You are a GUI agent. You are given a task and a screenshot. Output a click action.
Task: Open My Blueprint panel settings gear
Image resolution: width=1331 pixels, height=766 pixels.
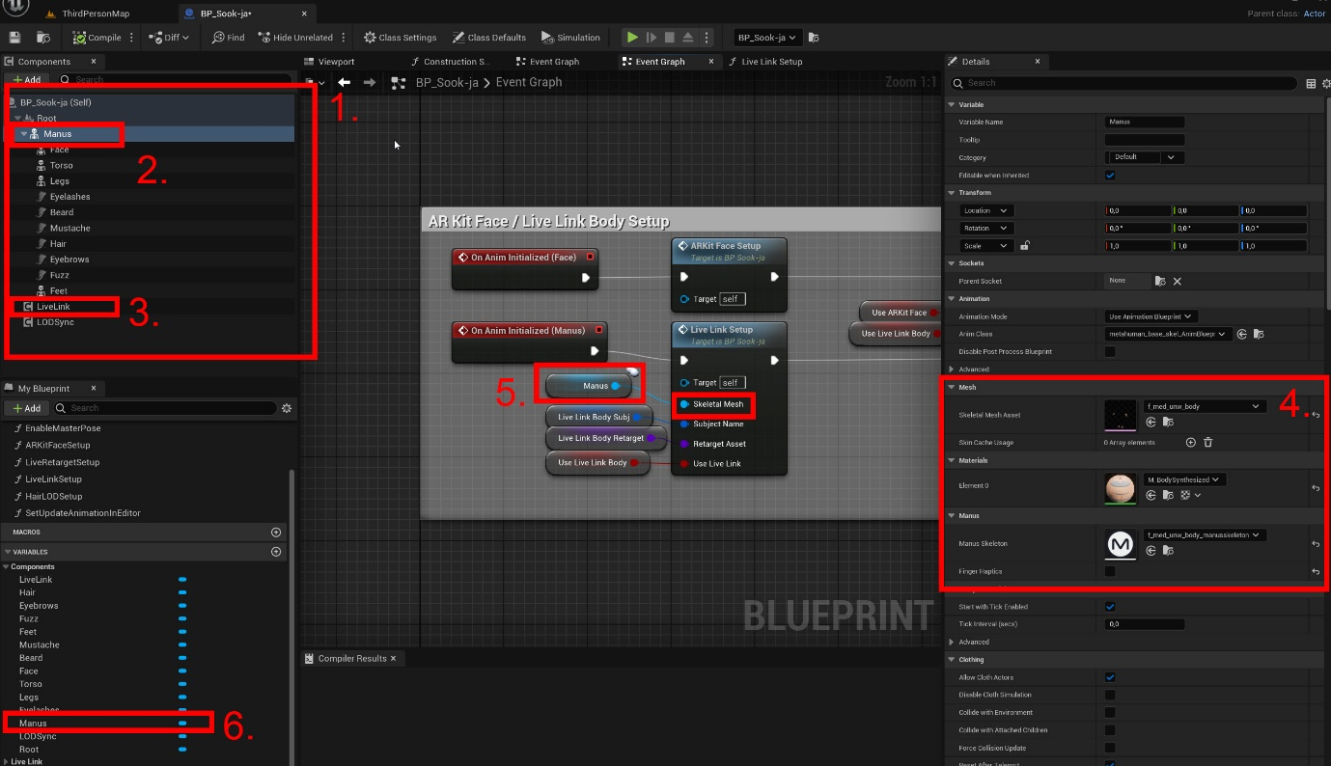[x=287, y=408]
